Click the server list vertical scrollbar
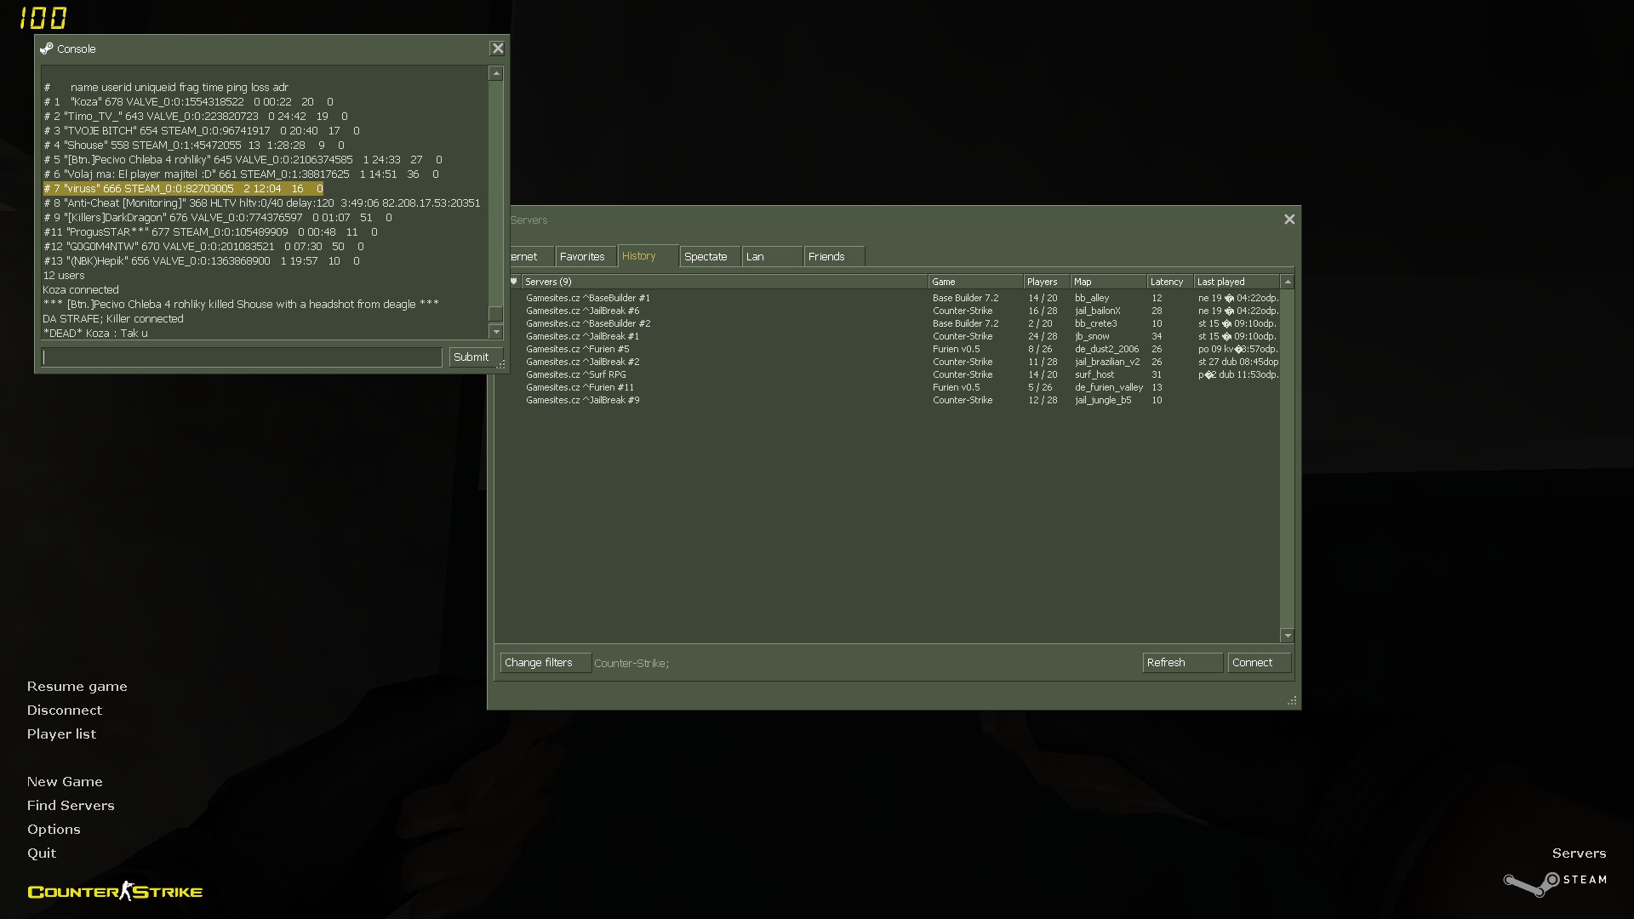Image resolution: width=1634 pixels, height=919 pixels. (1288, 459)
